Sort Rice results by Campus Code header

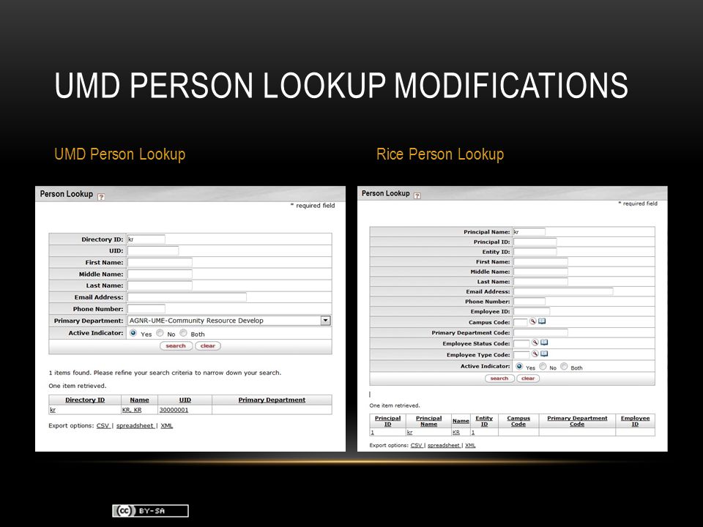518,421
